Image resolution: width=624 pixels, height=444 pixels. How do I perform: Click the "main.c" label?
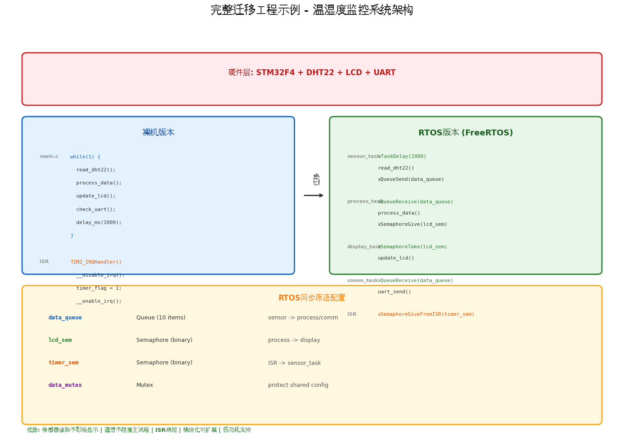point(49,157)
